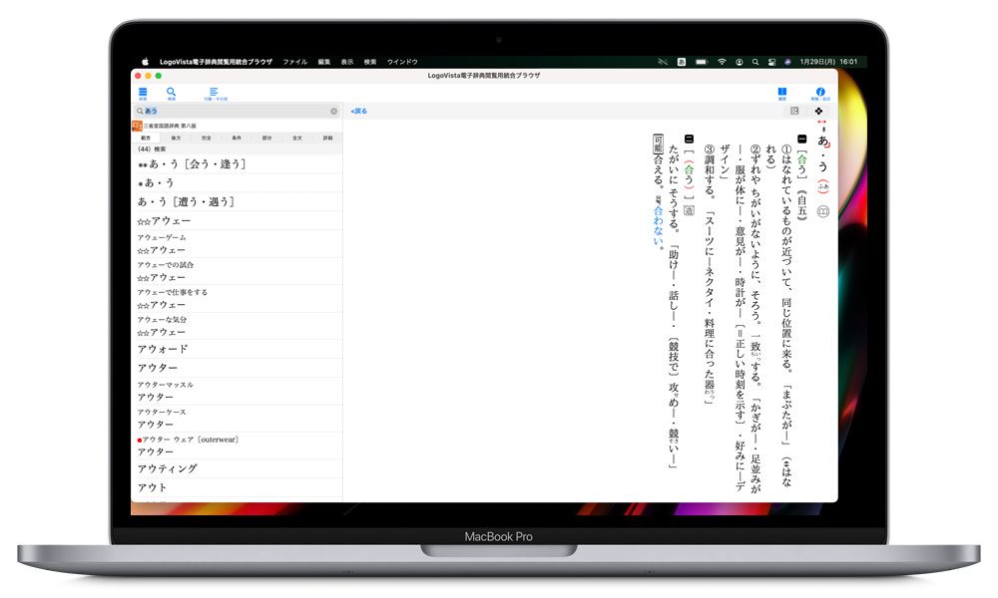The image size is (998, 598).
Task: Open the Apple menu
Action: tap(145, 62)
